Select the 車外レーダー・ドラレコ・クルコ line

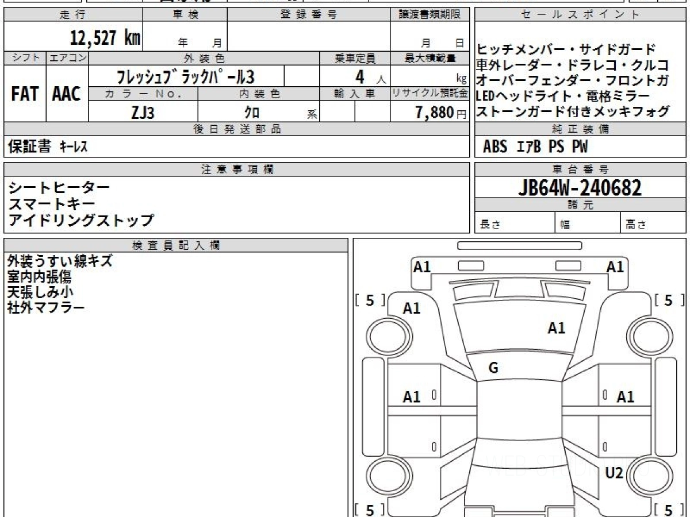pos(573,65)
